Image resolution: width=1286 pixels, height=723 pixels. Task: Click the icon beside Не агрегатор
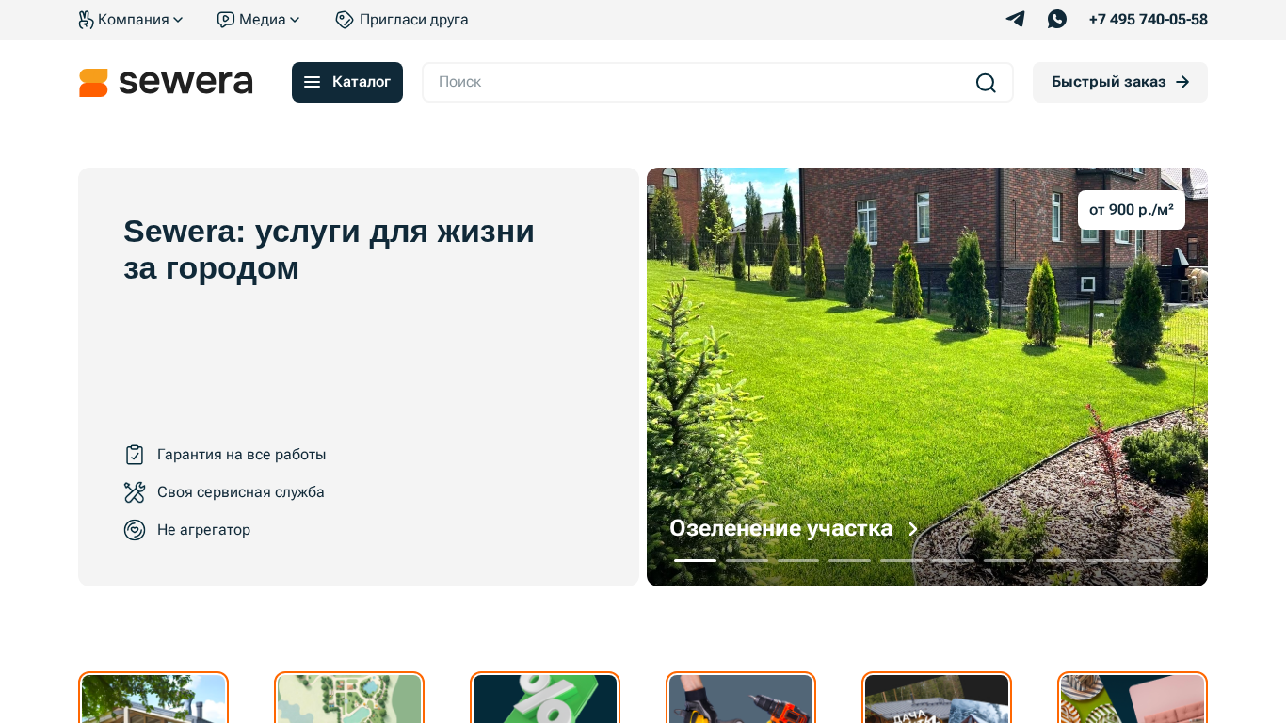[x=135, y=530]
